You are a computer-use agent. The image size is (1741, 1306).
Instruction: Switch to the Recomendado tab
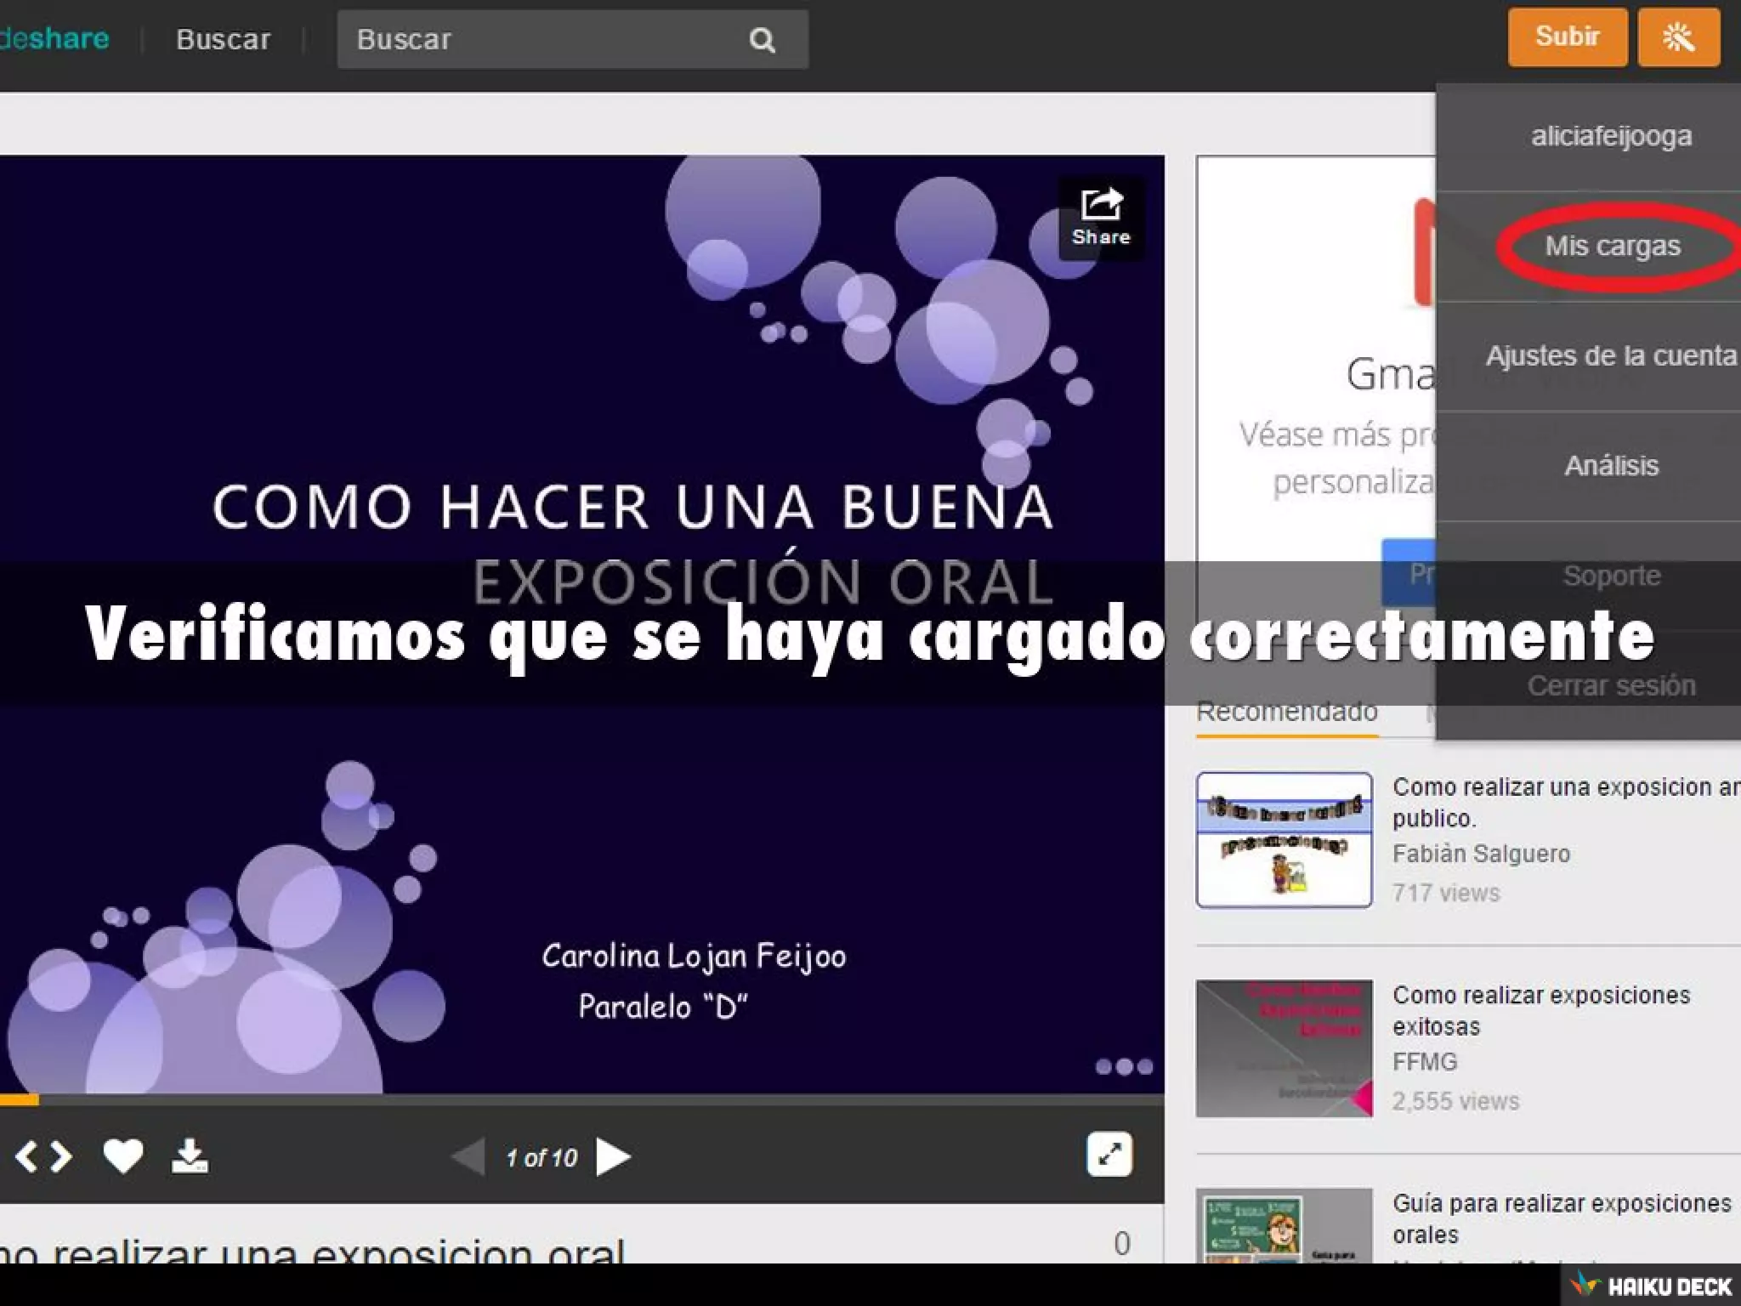pos(1287,712)
